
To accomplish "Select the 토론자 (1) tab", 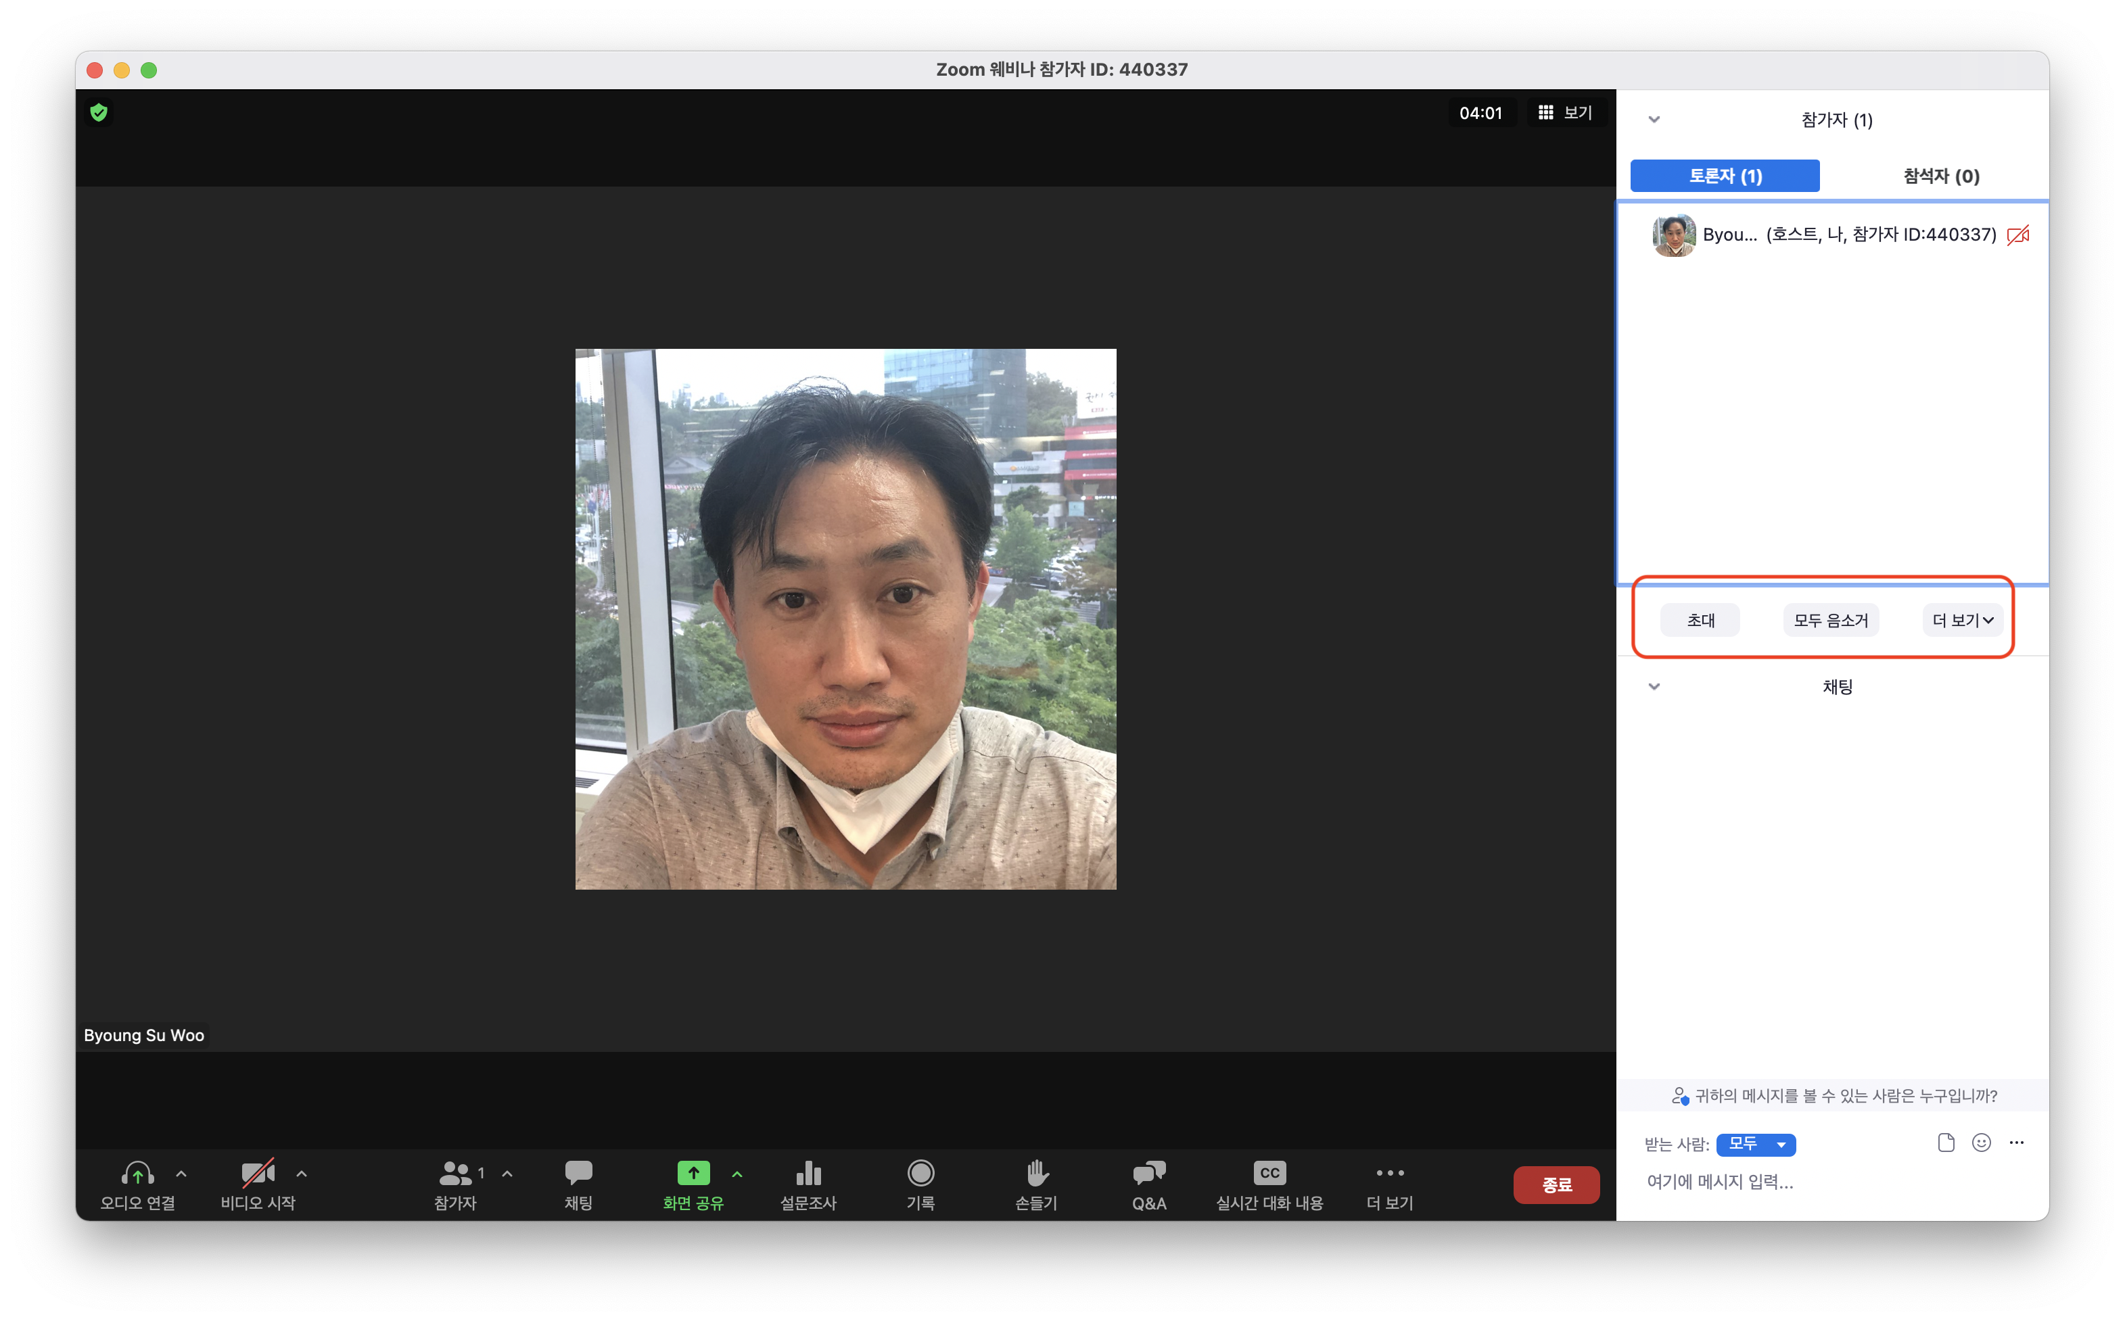I will 1725,176.
